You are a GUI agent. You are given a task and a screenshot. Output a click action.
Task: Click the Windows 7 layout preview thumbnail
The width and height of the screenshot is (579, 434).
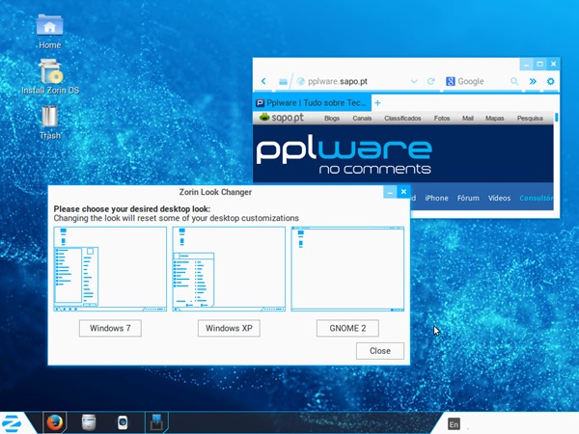coord(110,269)
